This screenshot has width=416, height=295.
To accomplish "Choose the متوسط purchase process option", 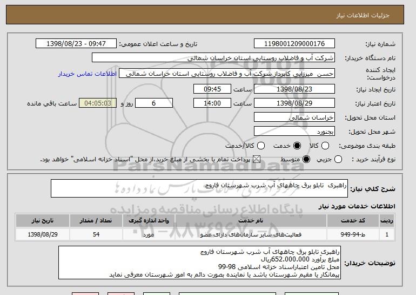I will [306, 159].
